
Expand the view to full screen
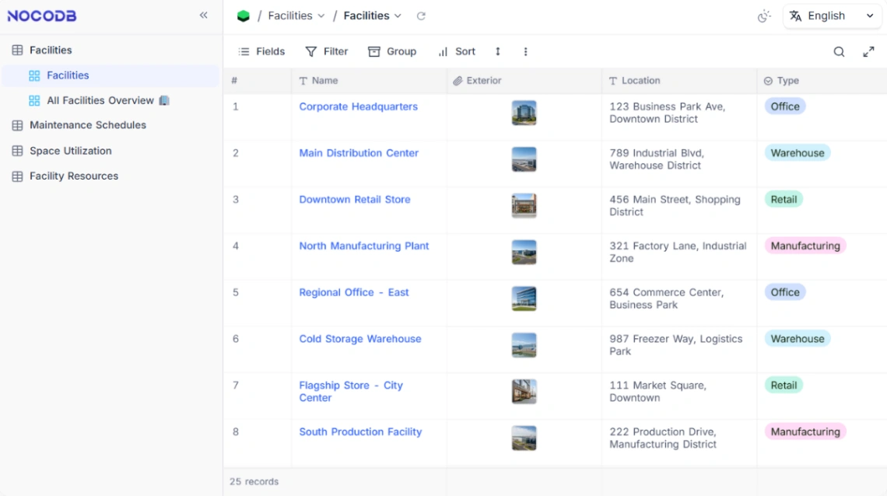pyautogui.click(x=869, y=51)
